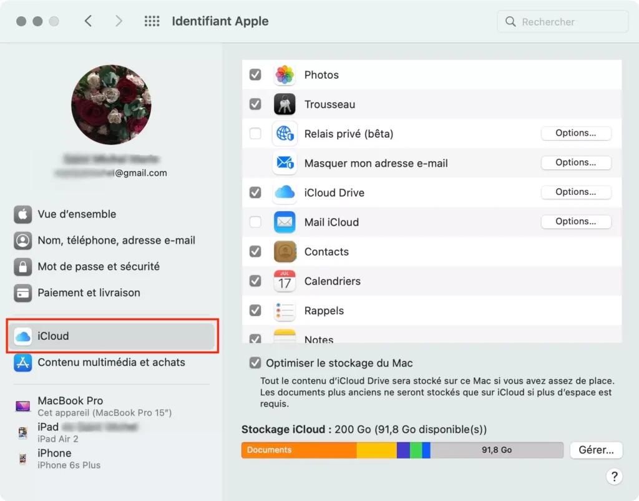The height and width of the screenshot is (501, 639).
Task: Open help with the question mark button
Action: (614, 476)
